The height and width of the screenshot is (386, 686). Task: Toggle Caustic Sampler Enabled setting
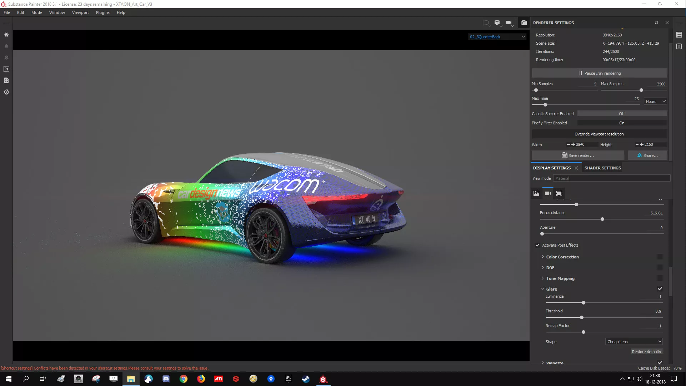622,114
